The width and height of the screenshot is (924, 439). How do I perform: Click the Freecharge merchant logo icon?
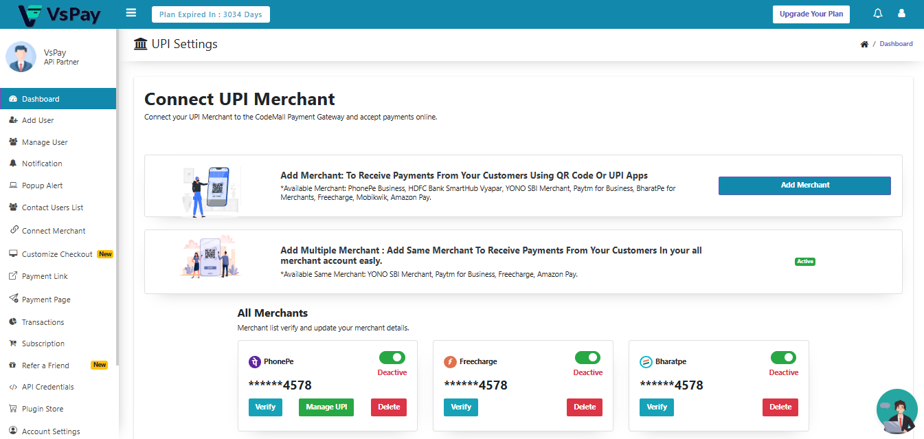coord(450,361)
